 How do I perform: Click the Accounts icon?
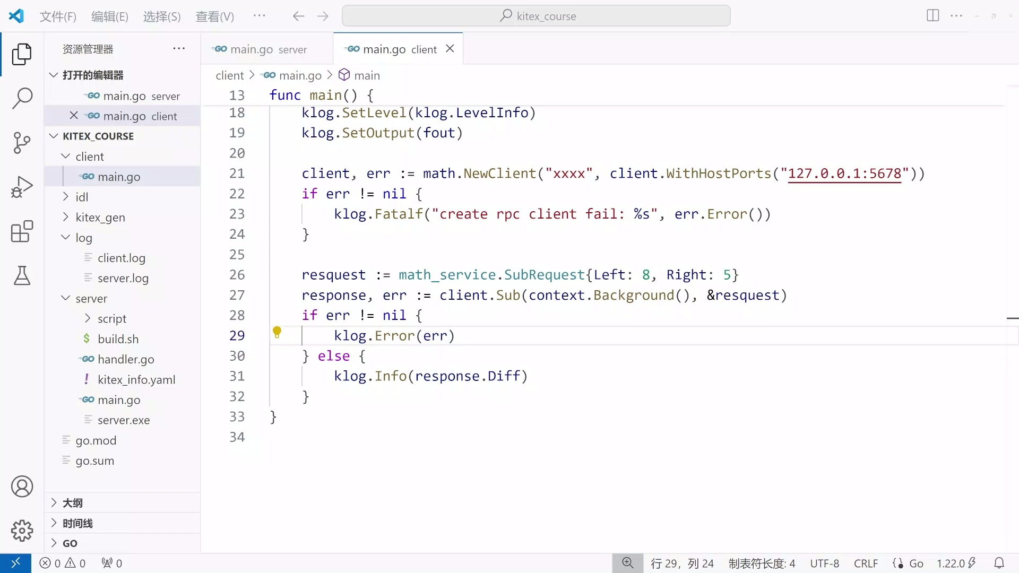pyautogui.click(x=22, y=486)
